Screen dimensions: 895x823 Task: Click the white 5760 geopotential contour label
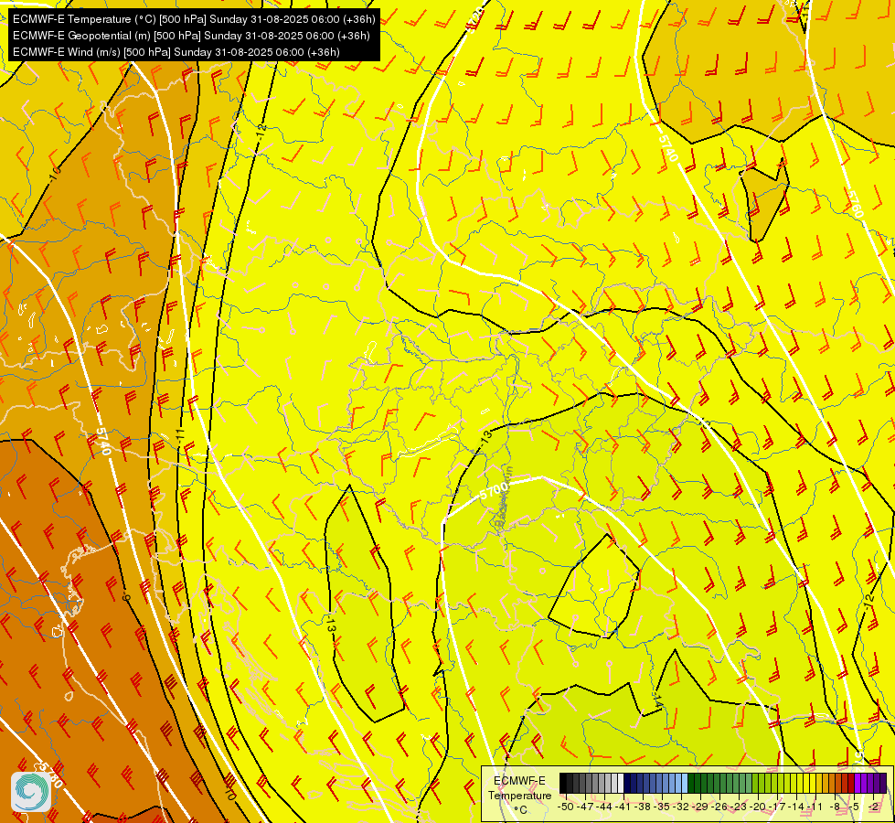pyautogui.click(x=855, y=204)
